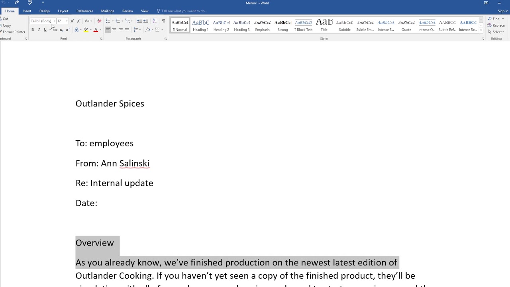Screen dimensions: 510x287
Task: Run the Spelling & Grammar check icon
Action: point(30,2)
